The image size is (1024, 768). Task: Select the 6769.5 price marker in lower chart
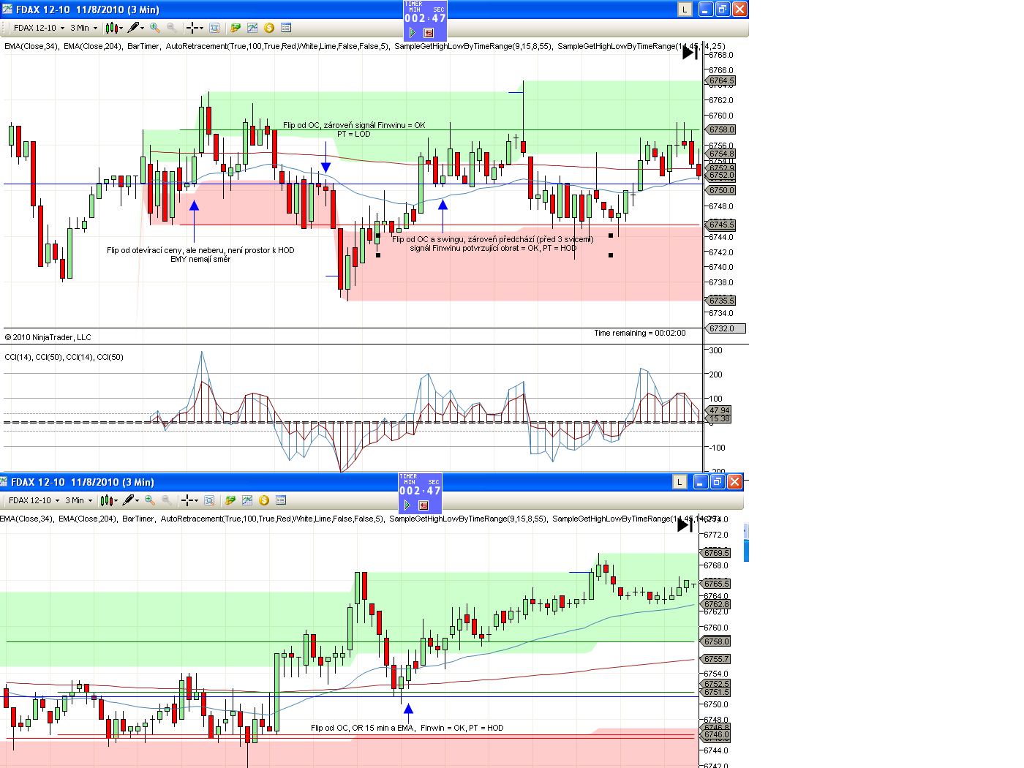[716, 553]
